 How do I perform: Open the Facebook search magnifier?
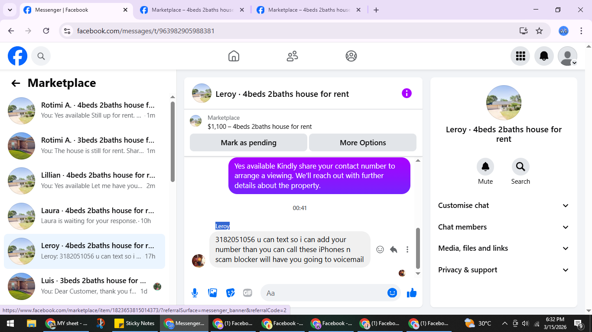coord(41,56)
